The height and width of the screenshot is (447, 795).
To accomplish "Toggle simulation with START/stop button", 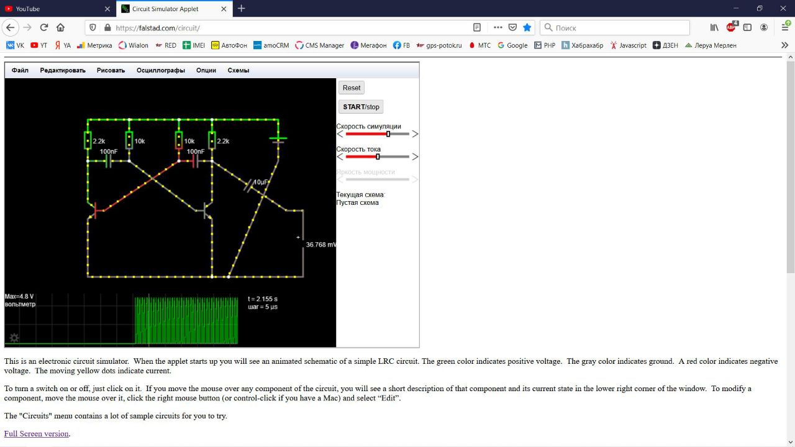I will coord(361,107).
